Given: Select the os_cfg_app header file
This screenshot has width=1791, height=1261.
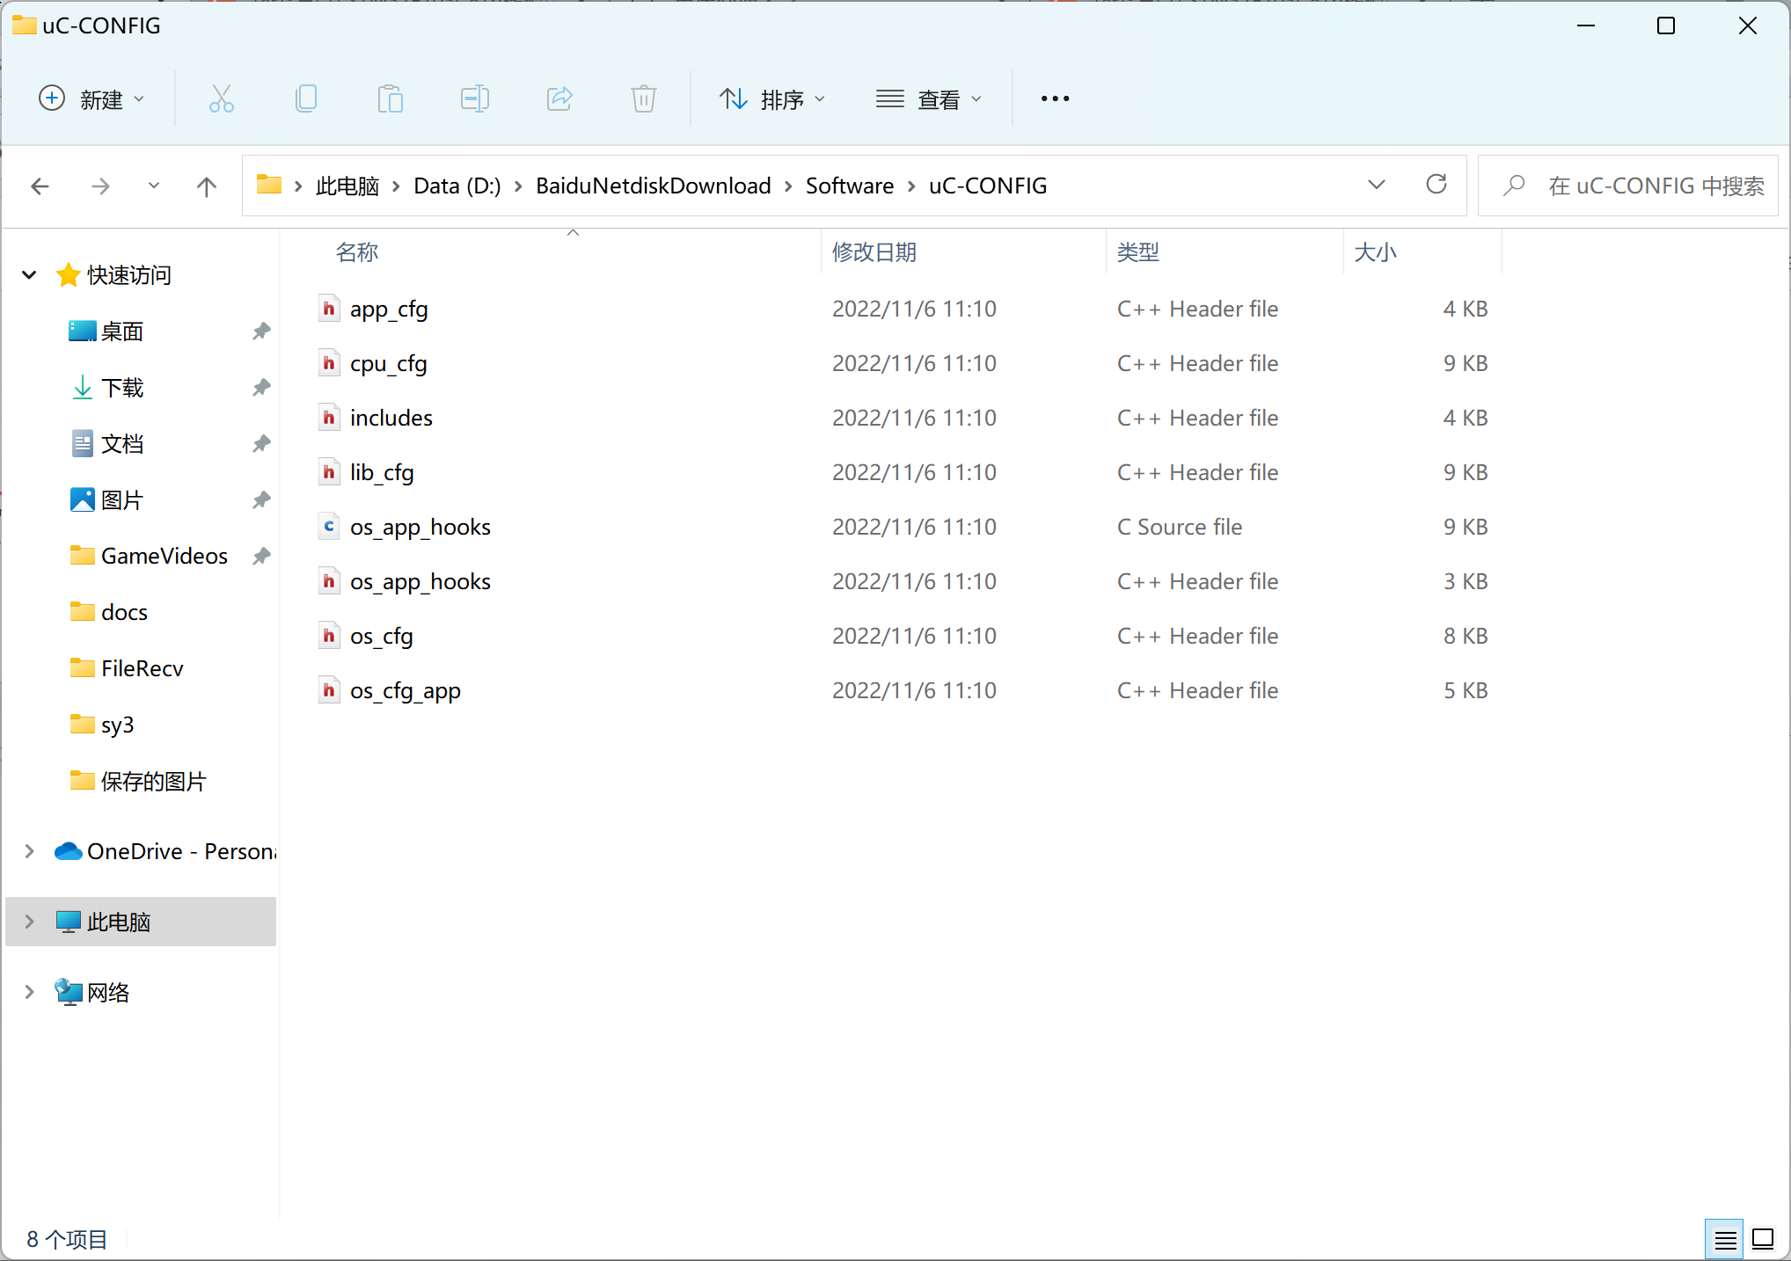Looking at the screenshot, I should click(405, 691).
